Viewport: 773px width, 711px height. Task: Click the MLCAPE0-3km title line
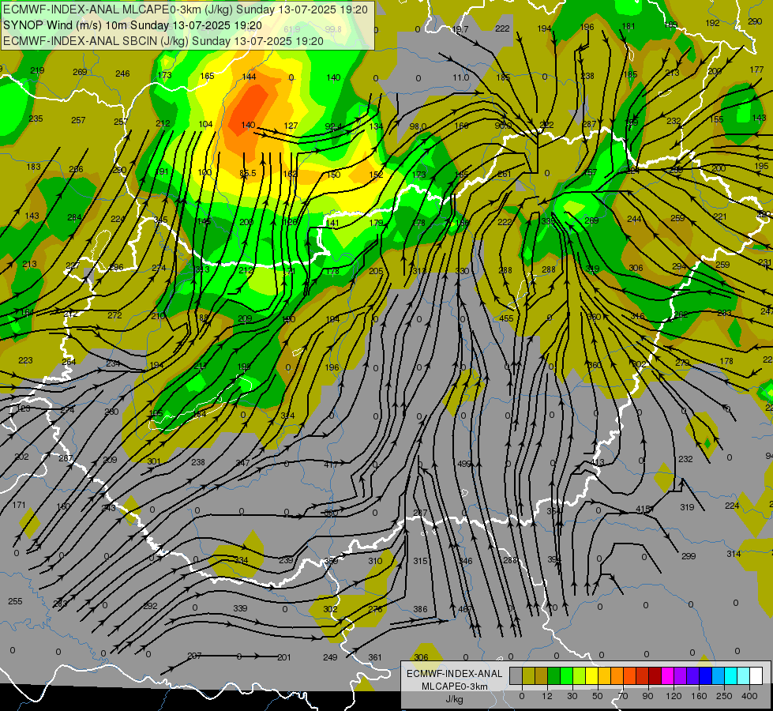point(186,9)
